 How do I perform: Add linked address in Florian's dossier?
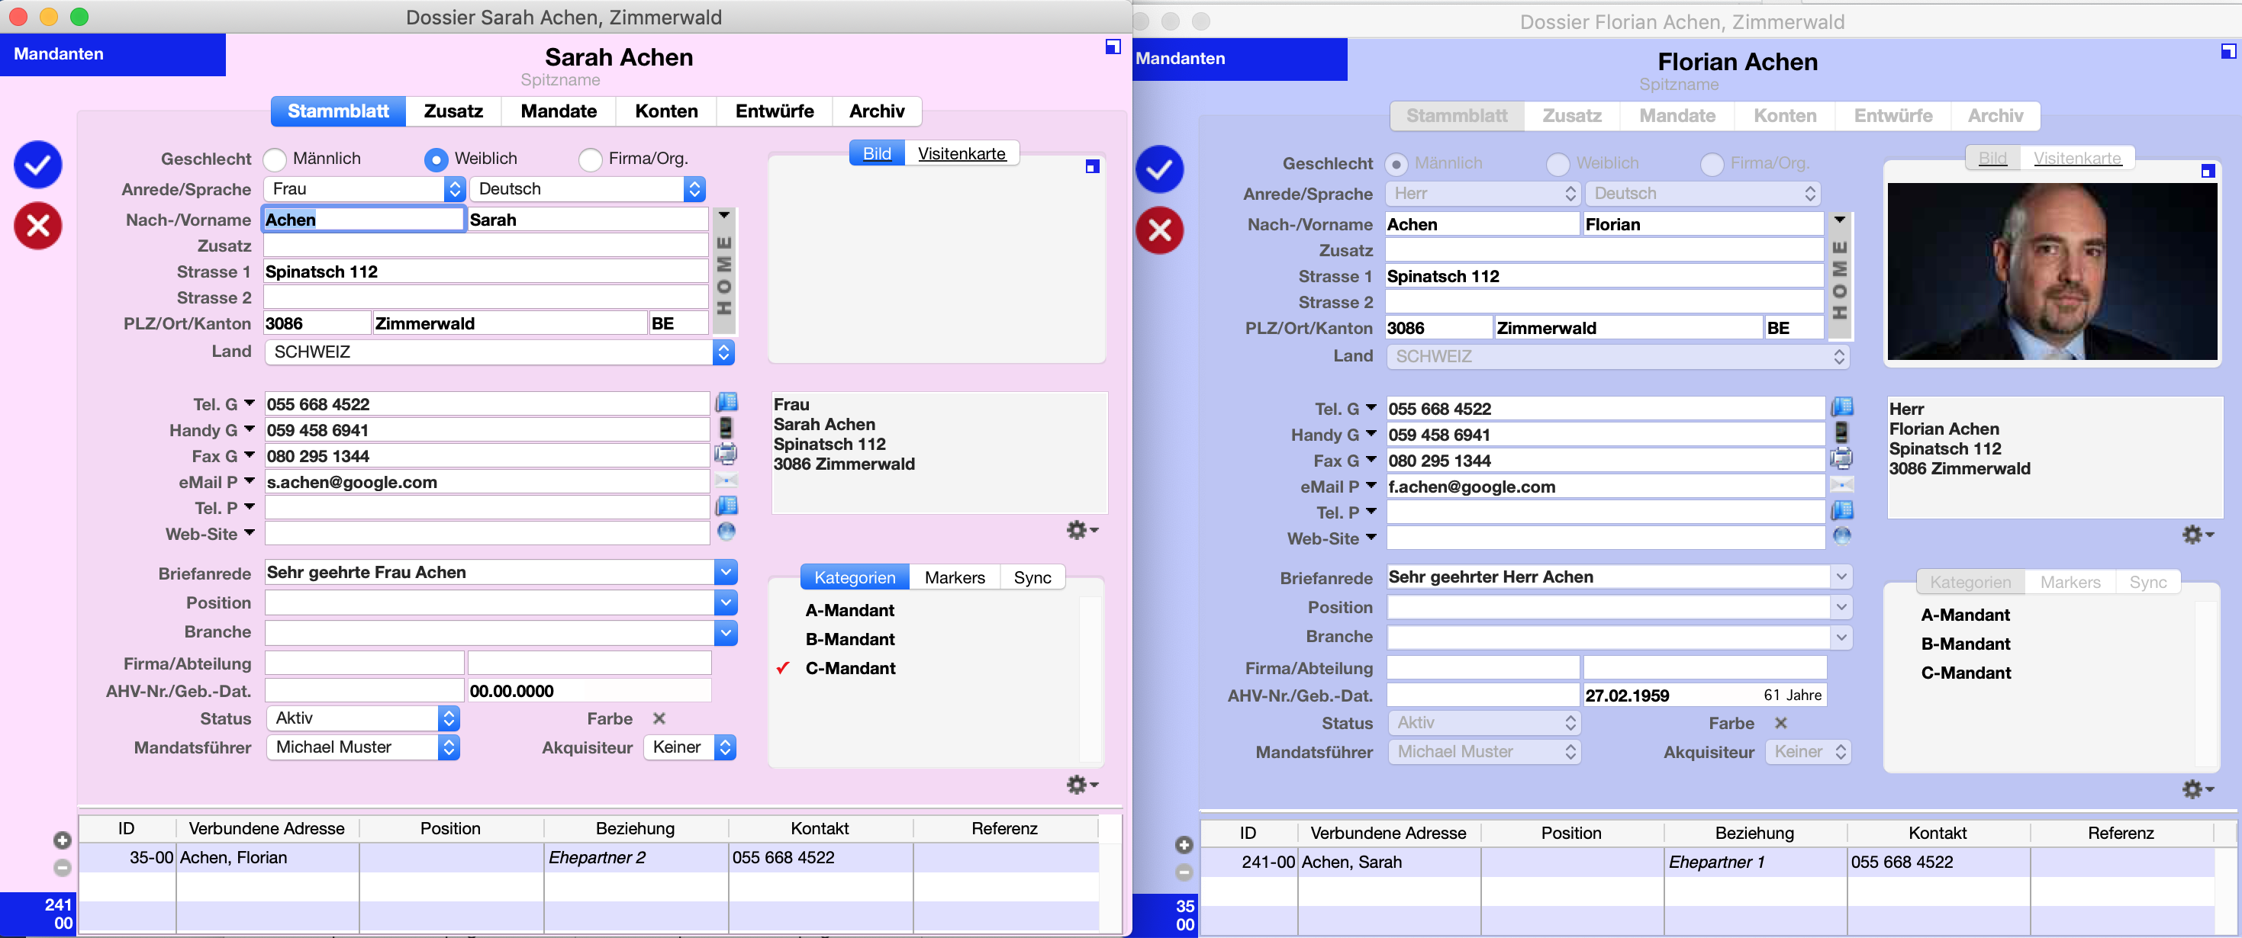(1184, 845)
